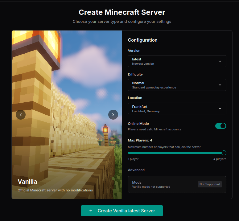
Task: Click the 'Vanilla' title on the image
Action: [x=27, y=182]
